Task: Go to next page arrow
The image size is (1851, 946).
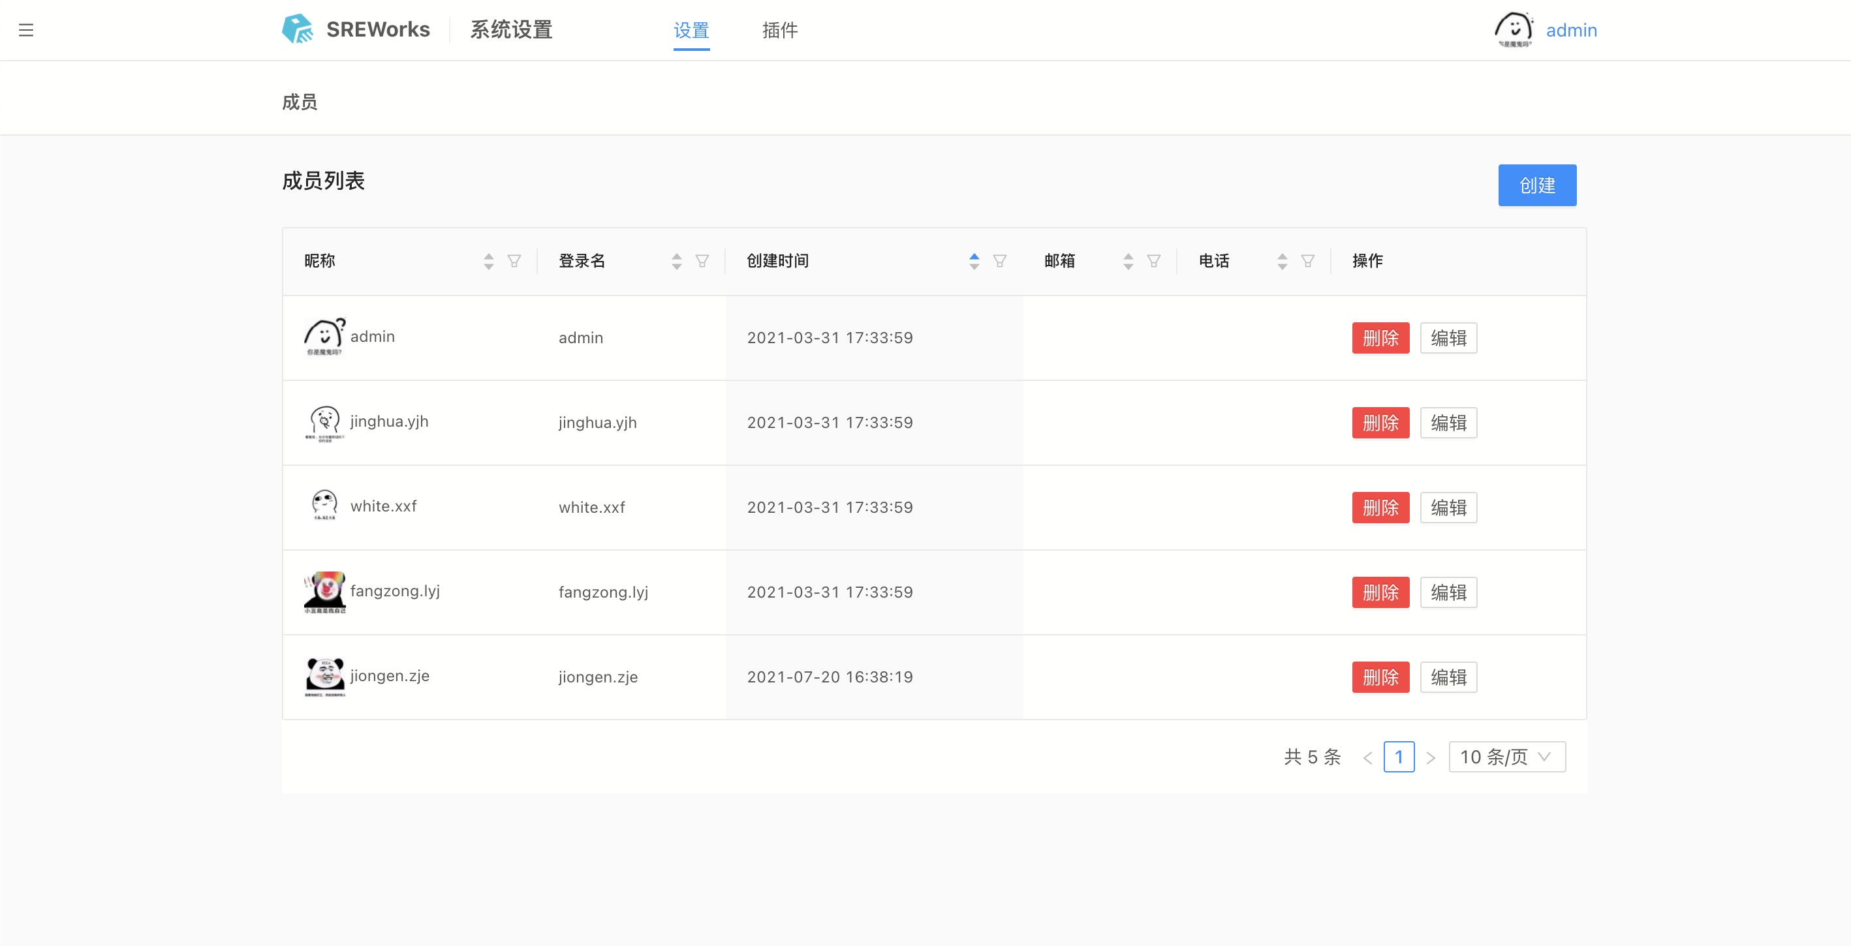Action: tap(1431, 758)
